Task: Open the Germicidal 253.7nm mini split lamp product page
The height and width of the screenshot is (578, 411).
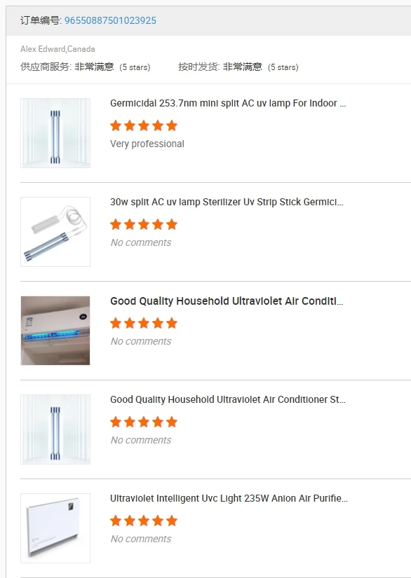Action: pyautogui.click(x=224, y=103)
